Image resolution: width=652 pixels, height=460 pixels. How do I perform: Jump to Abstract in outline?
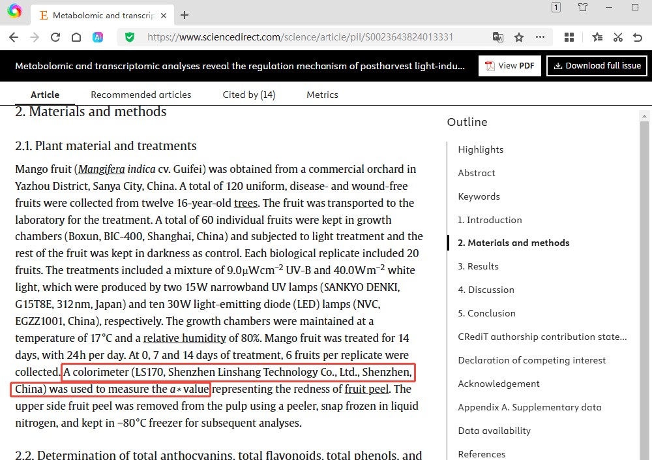477,173
